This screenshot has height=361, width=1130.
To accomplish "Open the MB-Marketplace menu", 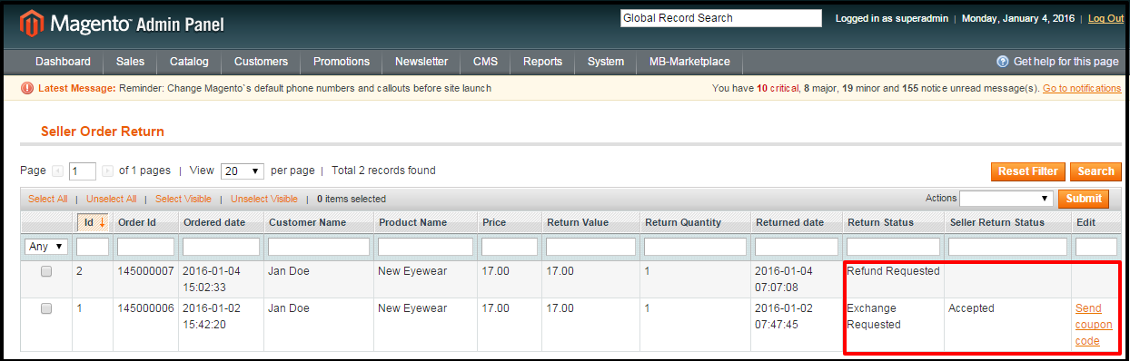I will point(689,62).
